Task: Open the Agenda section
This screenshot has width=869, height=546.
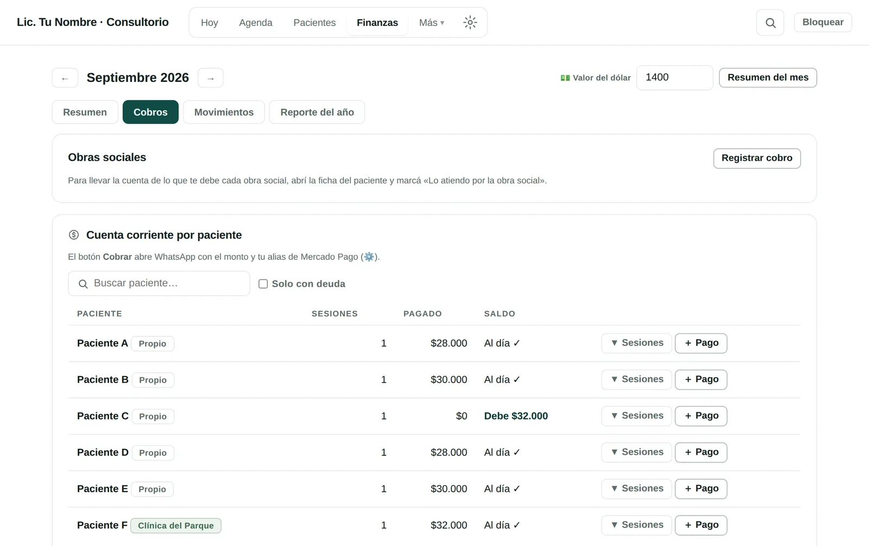Action: (256, 23)
